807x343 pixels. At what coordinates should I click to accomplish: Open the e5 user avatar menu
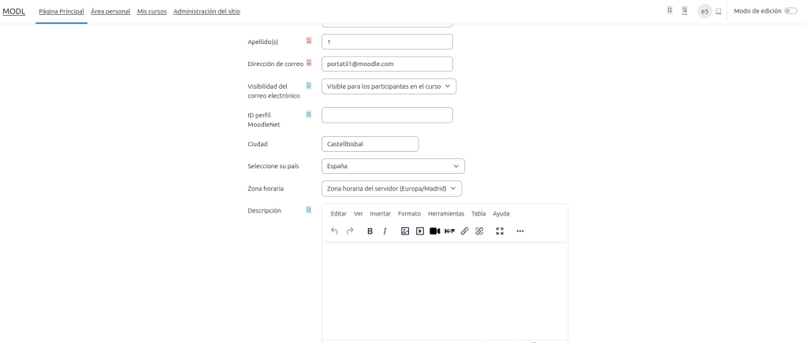(705, 11)
